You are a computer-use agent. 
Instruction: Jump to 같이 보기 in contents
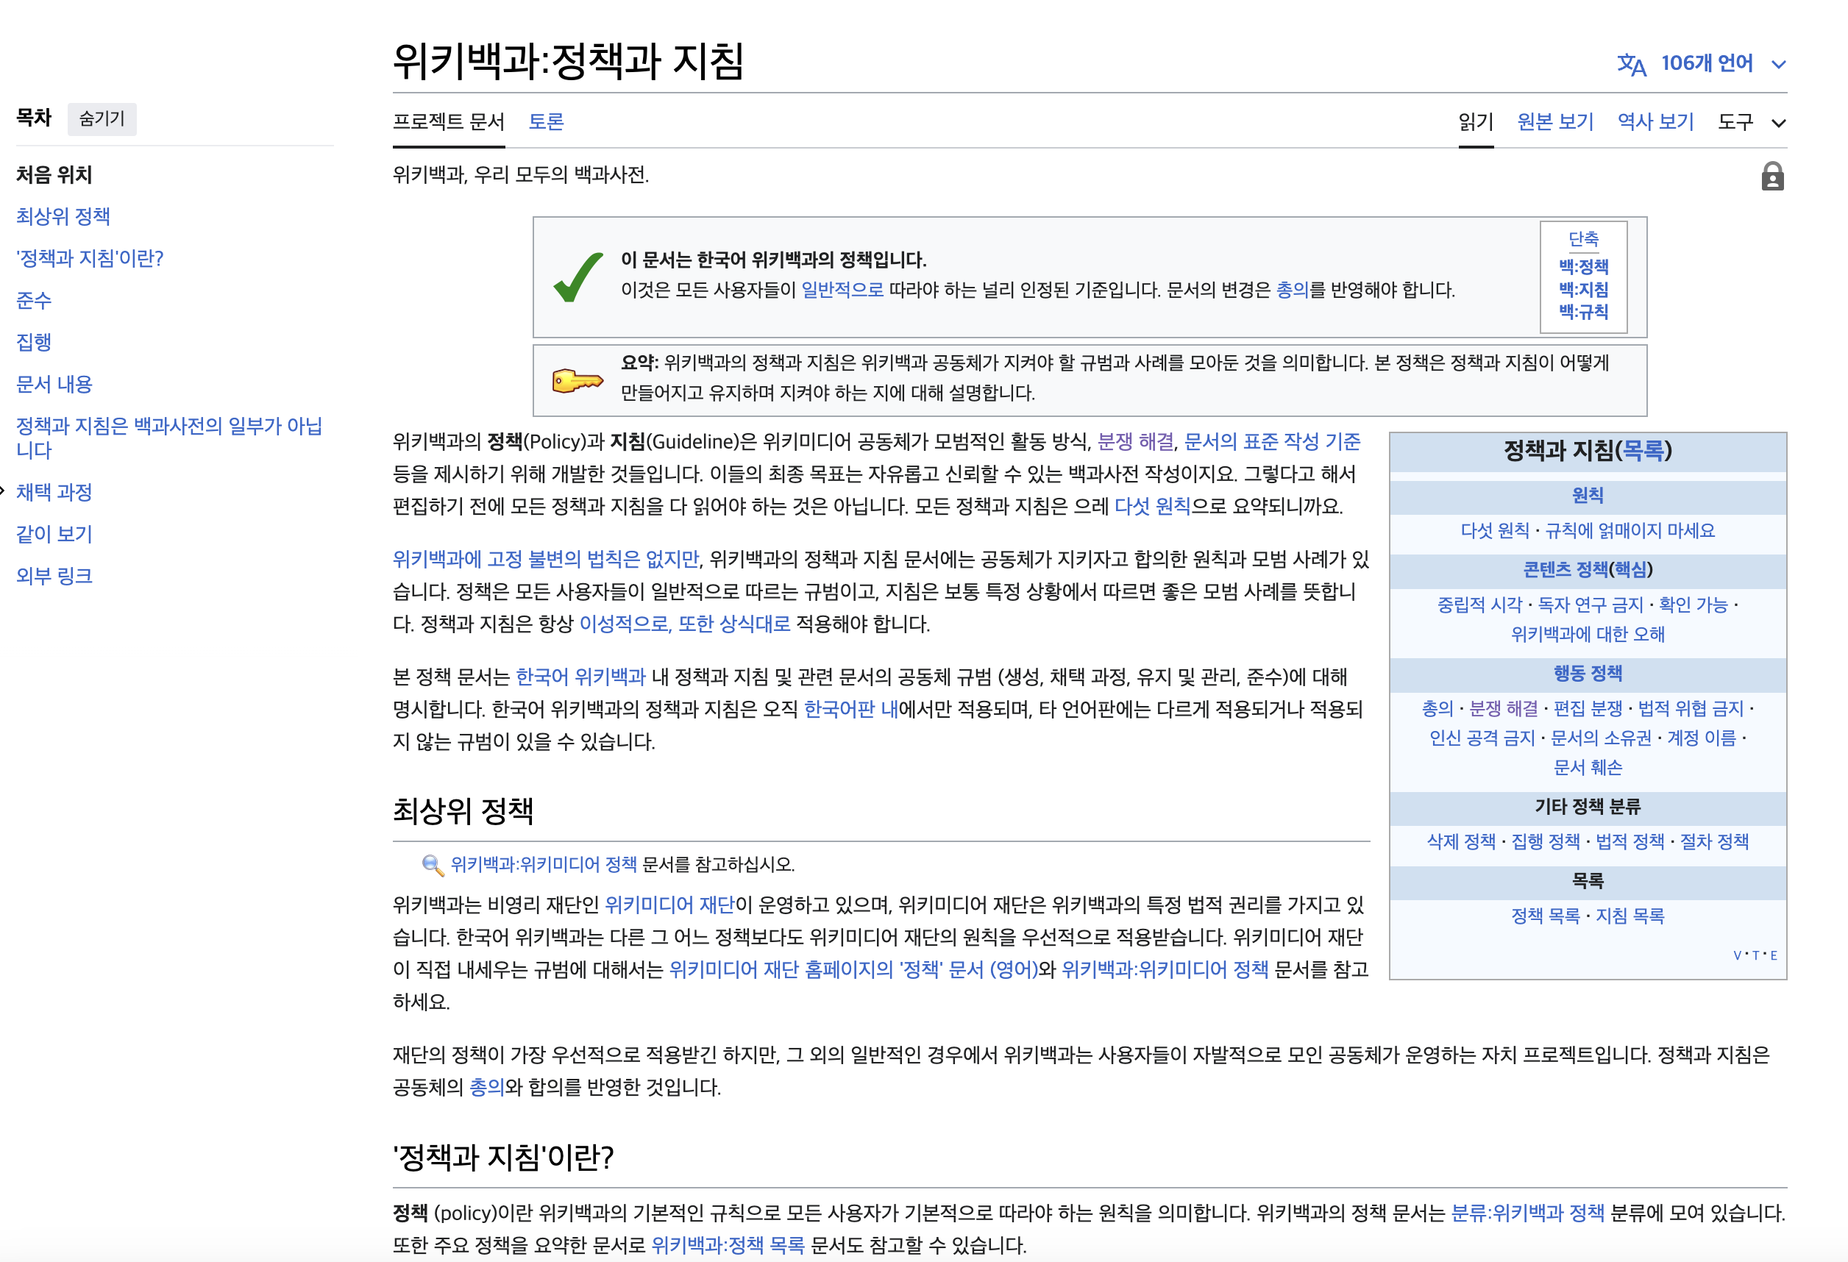point(54,534)
